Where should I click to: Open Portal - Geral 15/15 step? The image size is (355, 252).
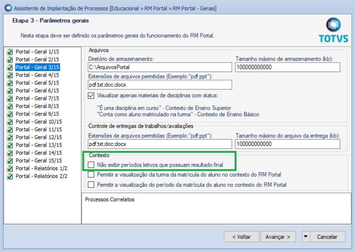[x=39, y=161]
